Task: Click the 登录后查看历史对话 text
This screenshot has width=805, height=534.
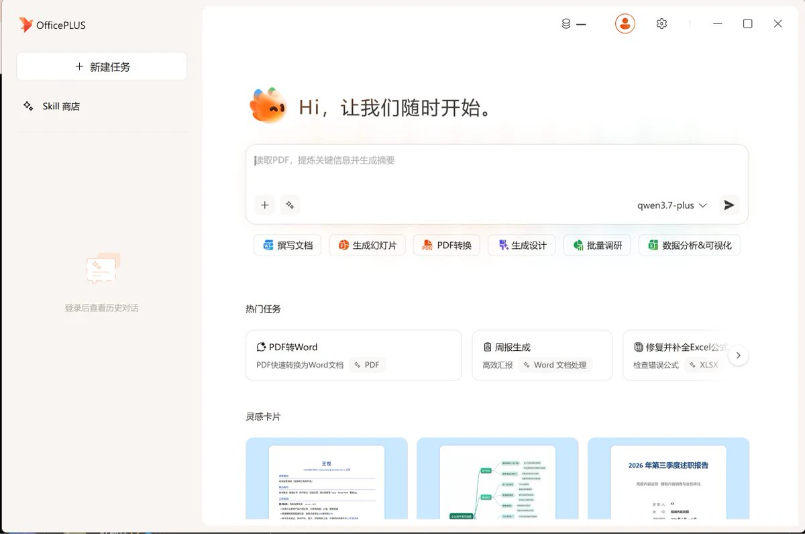Action: (x=101, y=308)
